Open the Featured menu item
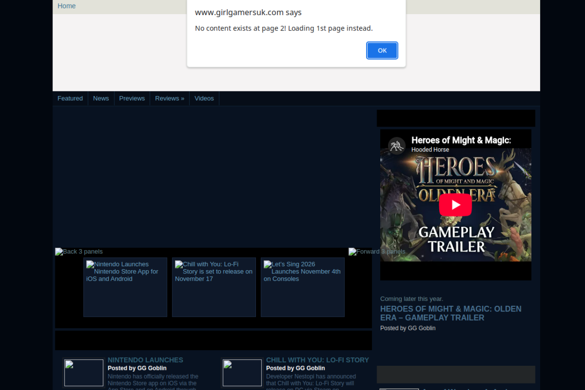The width and height of the screenshot is (585, 390). click(x=70, y=98)
